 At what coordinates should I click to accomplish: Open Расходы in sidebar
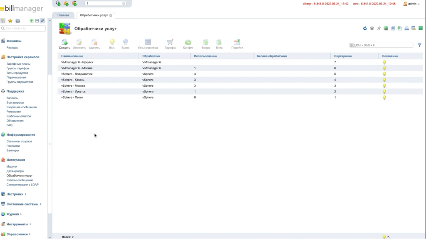pyautogui.click(x=12, y=47)
